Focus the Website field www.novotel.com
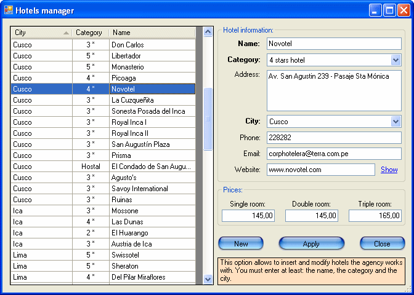This screenshot has height=295, width=414. click(321, 170)
